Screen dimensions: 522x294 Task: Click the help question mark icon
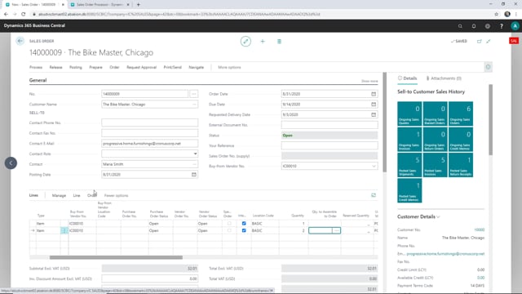tap(502, 26)
